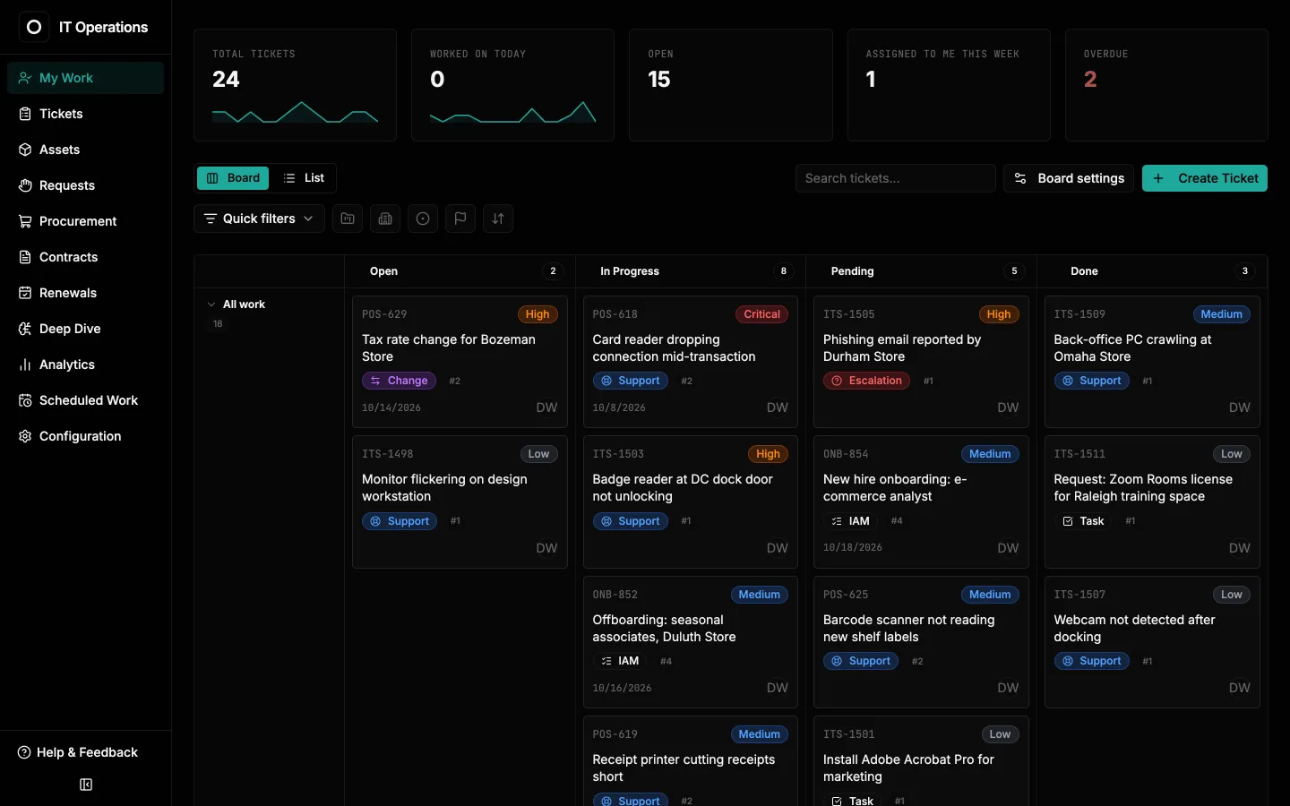Switch to List view
Viewport: 1290px width, 806px height.
click(x=304, y=178)
